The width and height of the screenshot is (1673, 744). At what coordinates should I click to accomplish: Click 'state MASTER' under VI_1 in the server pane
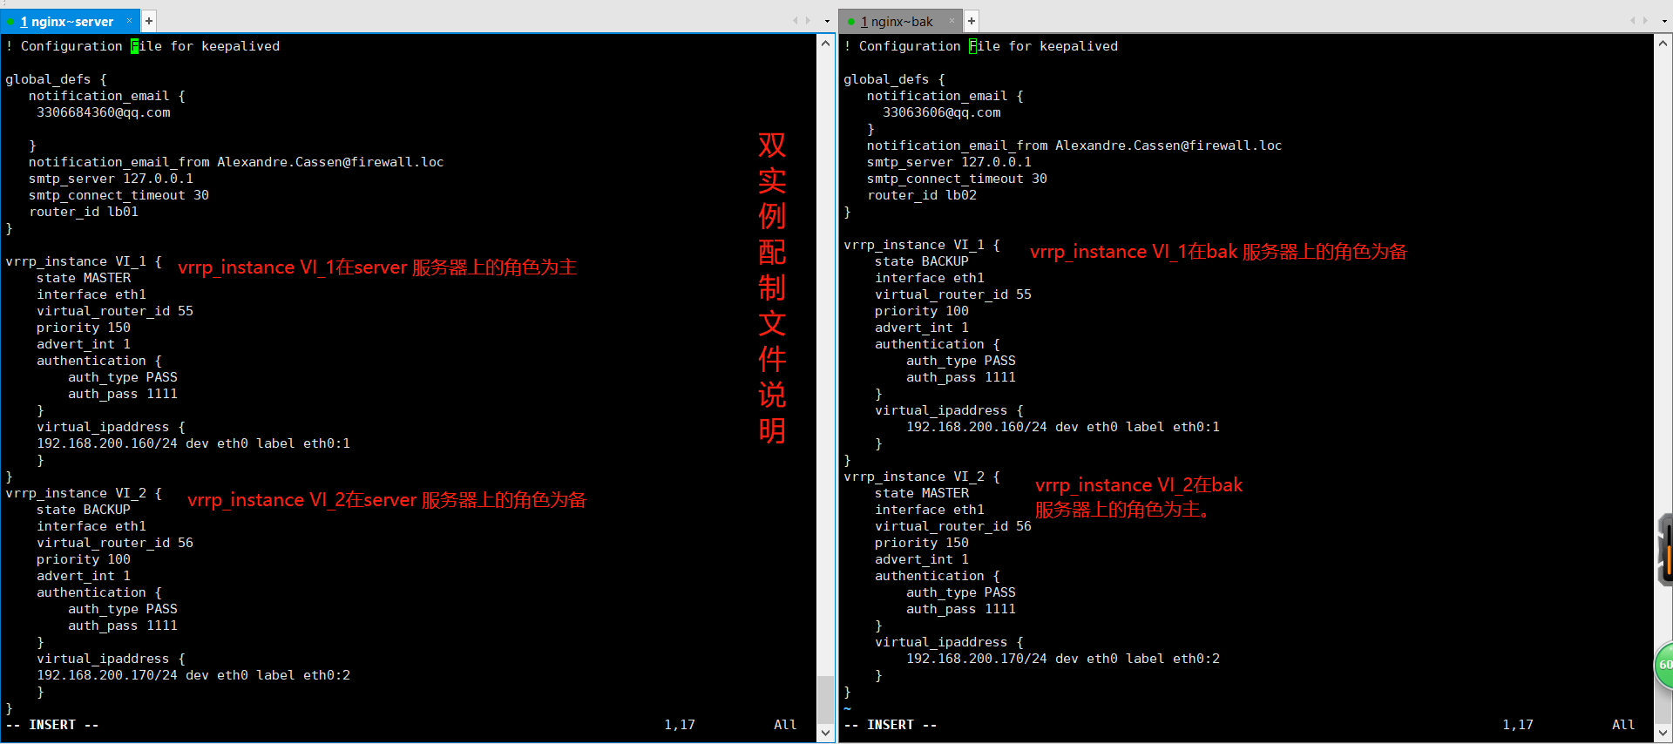[x=84, y=278]
